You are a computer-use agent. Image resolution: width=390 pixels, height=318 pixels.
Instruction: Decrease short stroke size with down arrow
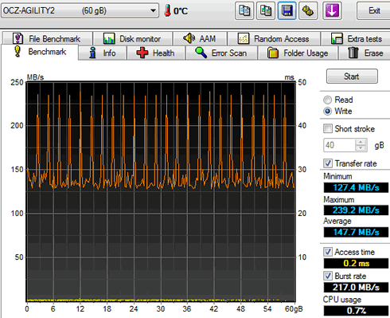click(361, 148)
